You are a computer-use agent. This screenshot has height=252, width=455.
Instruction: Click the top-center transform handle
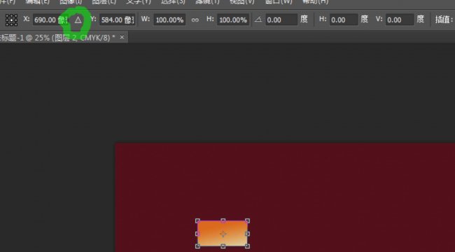(223, 221)
